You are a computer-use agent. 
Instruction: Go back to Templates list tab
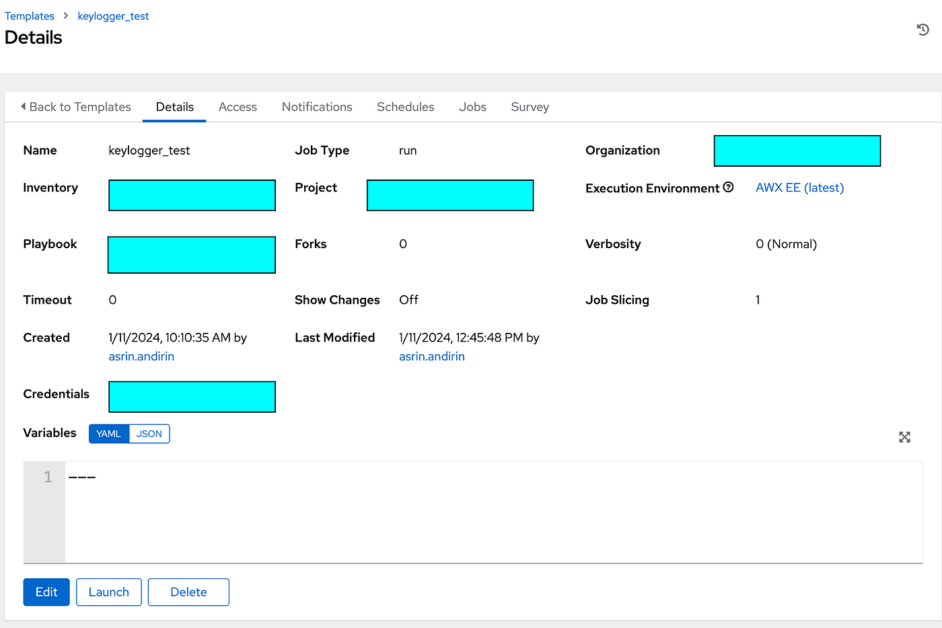(75, 107)
